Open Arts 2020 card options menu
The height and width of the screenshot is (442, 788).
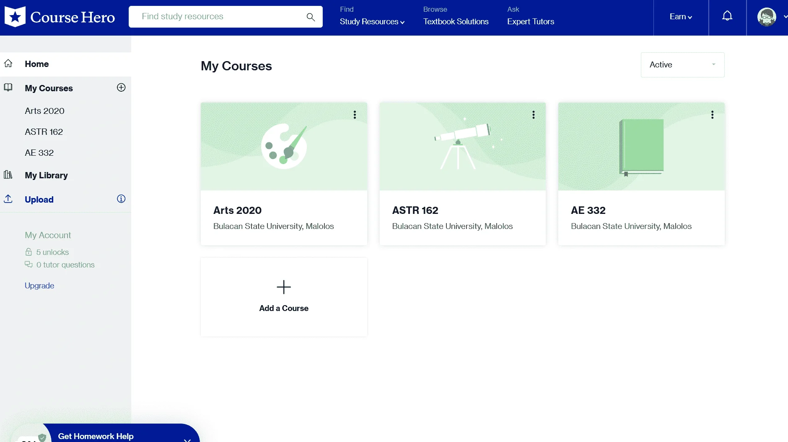point(355,115)
